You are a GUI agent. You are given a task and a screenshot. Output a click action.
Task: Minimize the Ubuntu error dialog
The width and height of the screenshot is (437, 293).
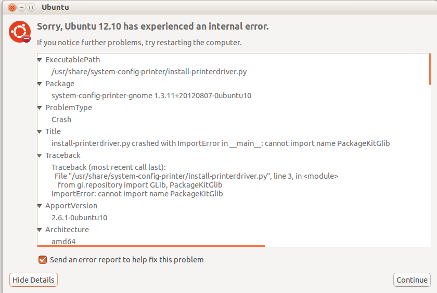pos(22,8)
